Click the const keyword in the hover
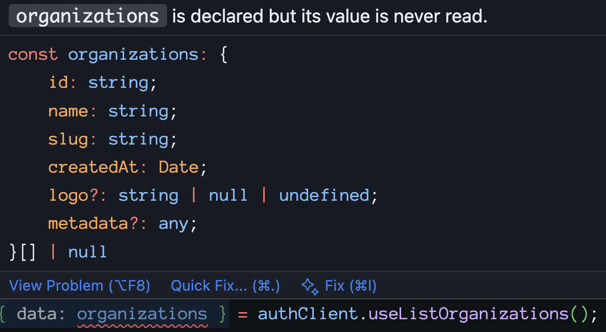This screenshot has height=332, width=606. pos(33,54)
